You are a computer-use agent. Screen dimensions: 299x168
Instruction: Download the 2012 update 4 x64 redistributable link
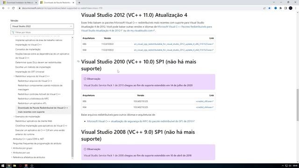(173, 50)
